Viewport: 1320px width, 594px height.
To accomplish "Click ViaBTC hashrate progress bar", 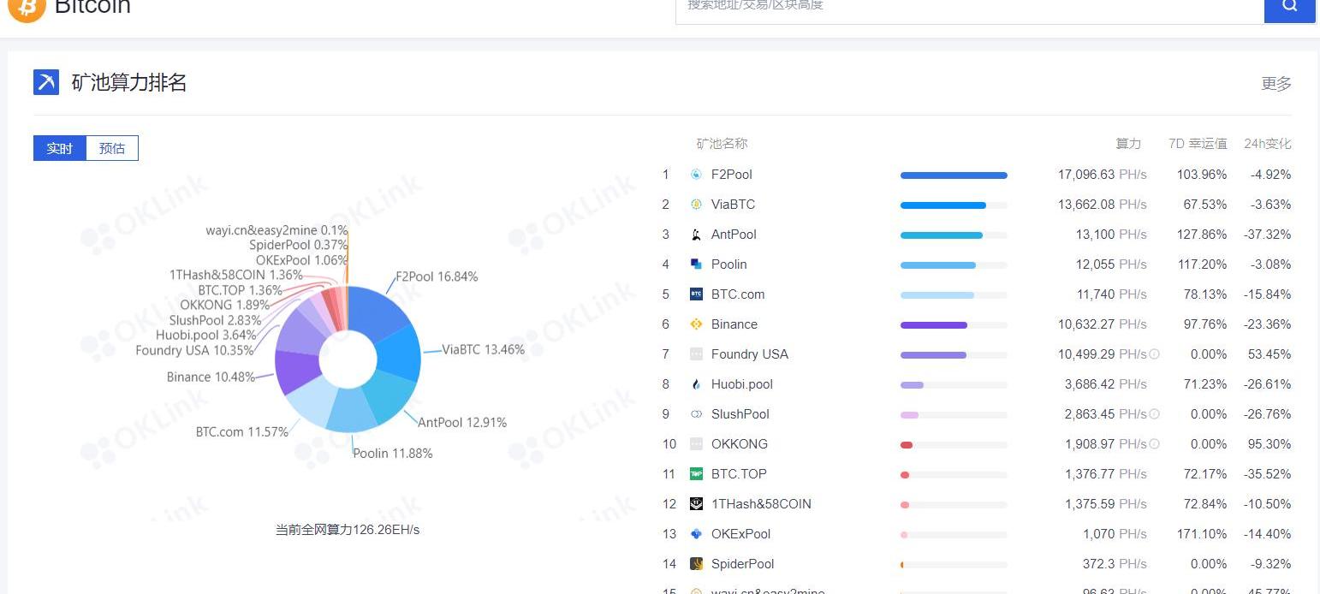I will click(x=954, y=205).
